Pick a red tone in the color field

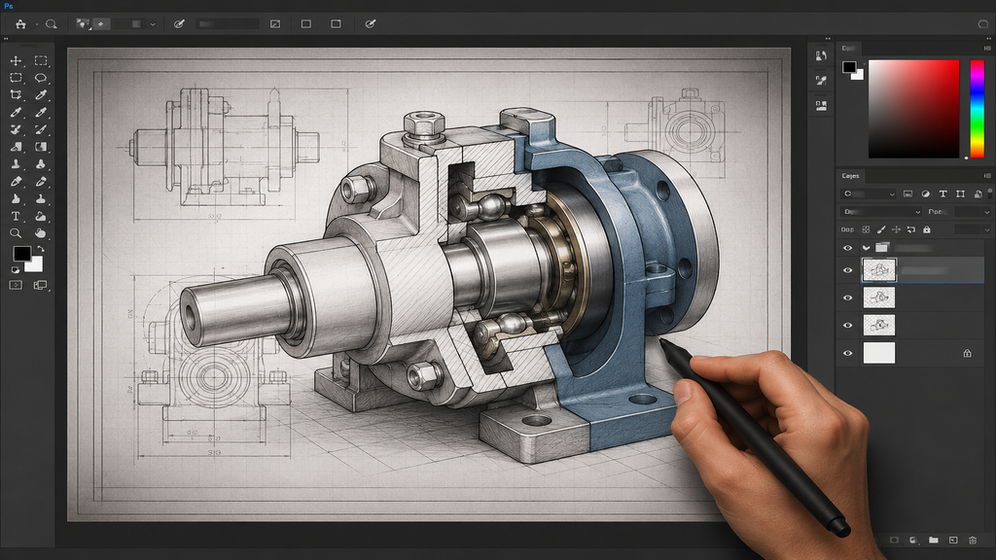click(x=914, y=109)
